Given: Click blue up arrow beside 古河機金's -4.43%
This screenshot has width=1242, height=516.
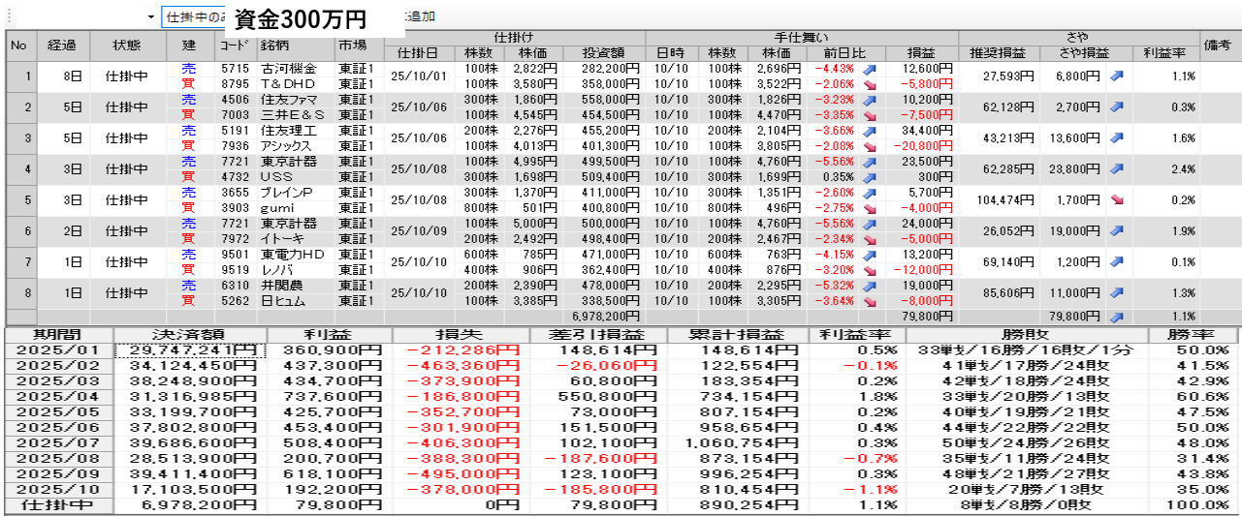Looking at the screenshot, I should click(x=870, y=69).
